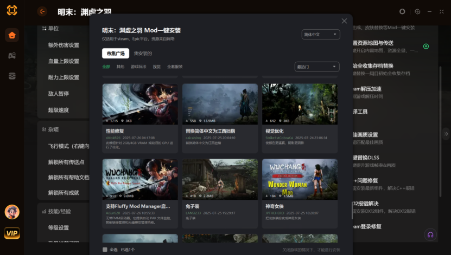451x255 pixels.
Task: Click author name Arjun520
Action: (113, 213)
